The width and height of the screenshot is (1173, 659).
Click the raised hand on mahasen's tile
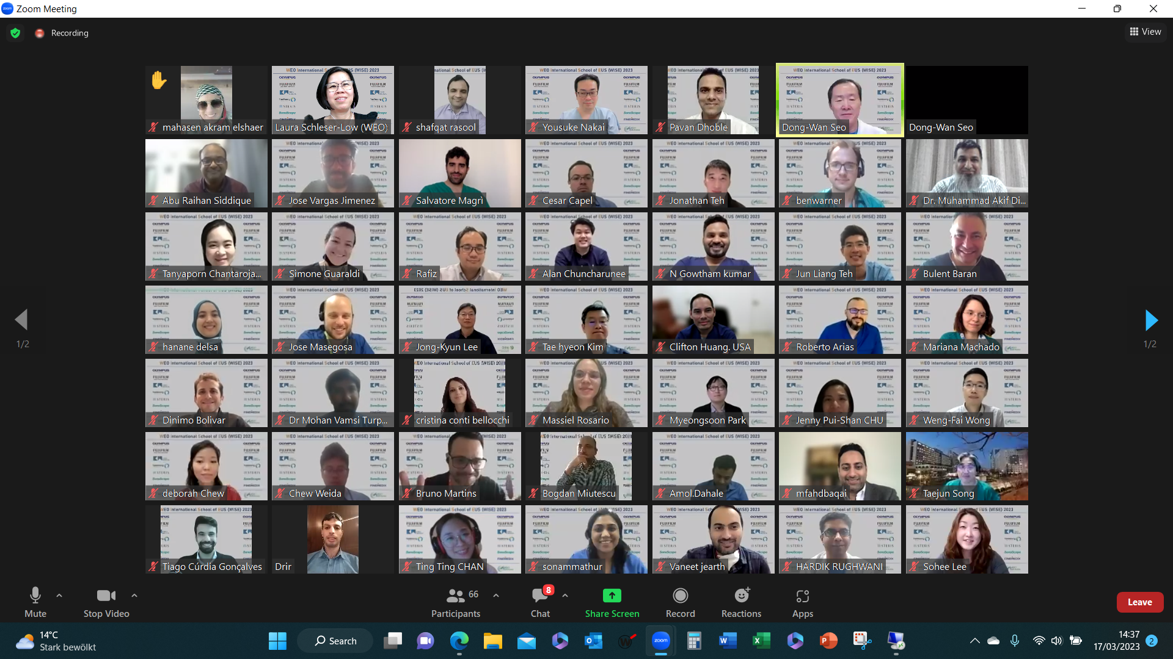tap(159, 80)
